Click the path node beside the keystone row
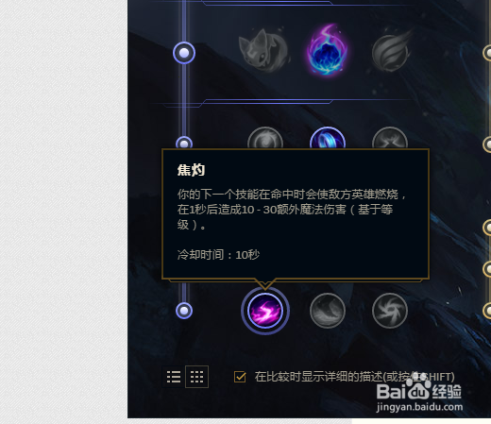This screenshot has height=424, width=491. [x=184, y=53]
